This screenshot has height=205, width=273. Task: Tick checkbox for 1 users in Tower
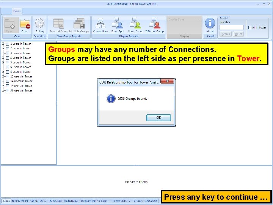coord(8,44)
